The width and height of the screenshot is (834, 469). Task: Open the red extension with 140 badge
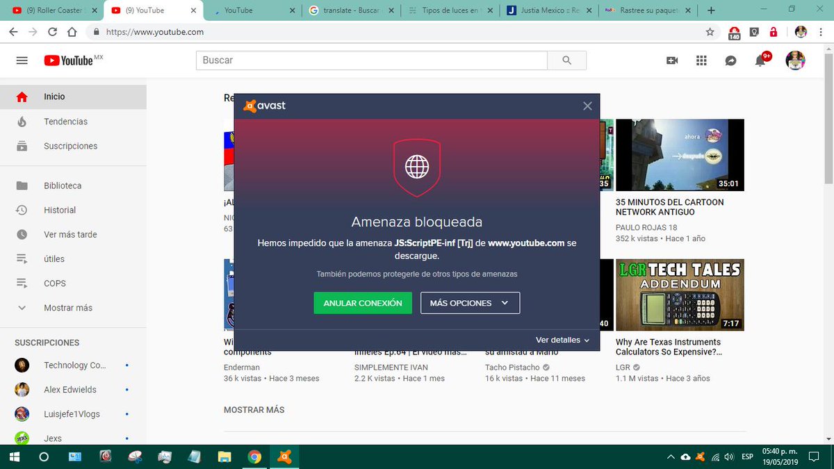(735, 32)
